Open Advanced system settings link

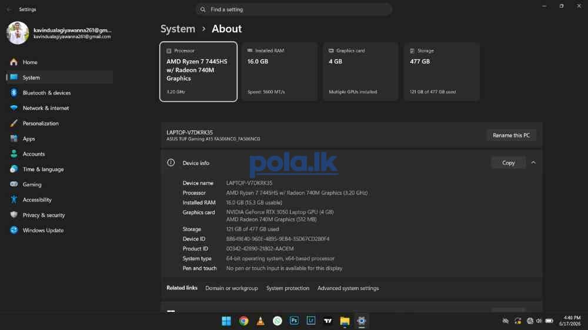point(348,288)
